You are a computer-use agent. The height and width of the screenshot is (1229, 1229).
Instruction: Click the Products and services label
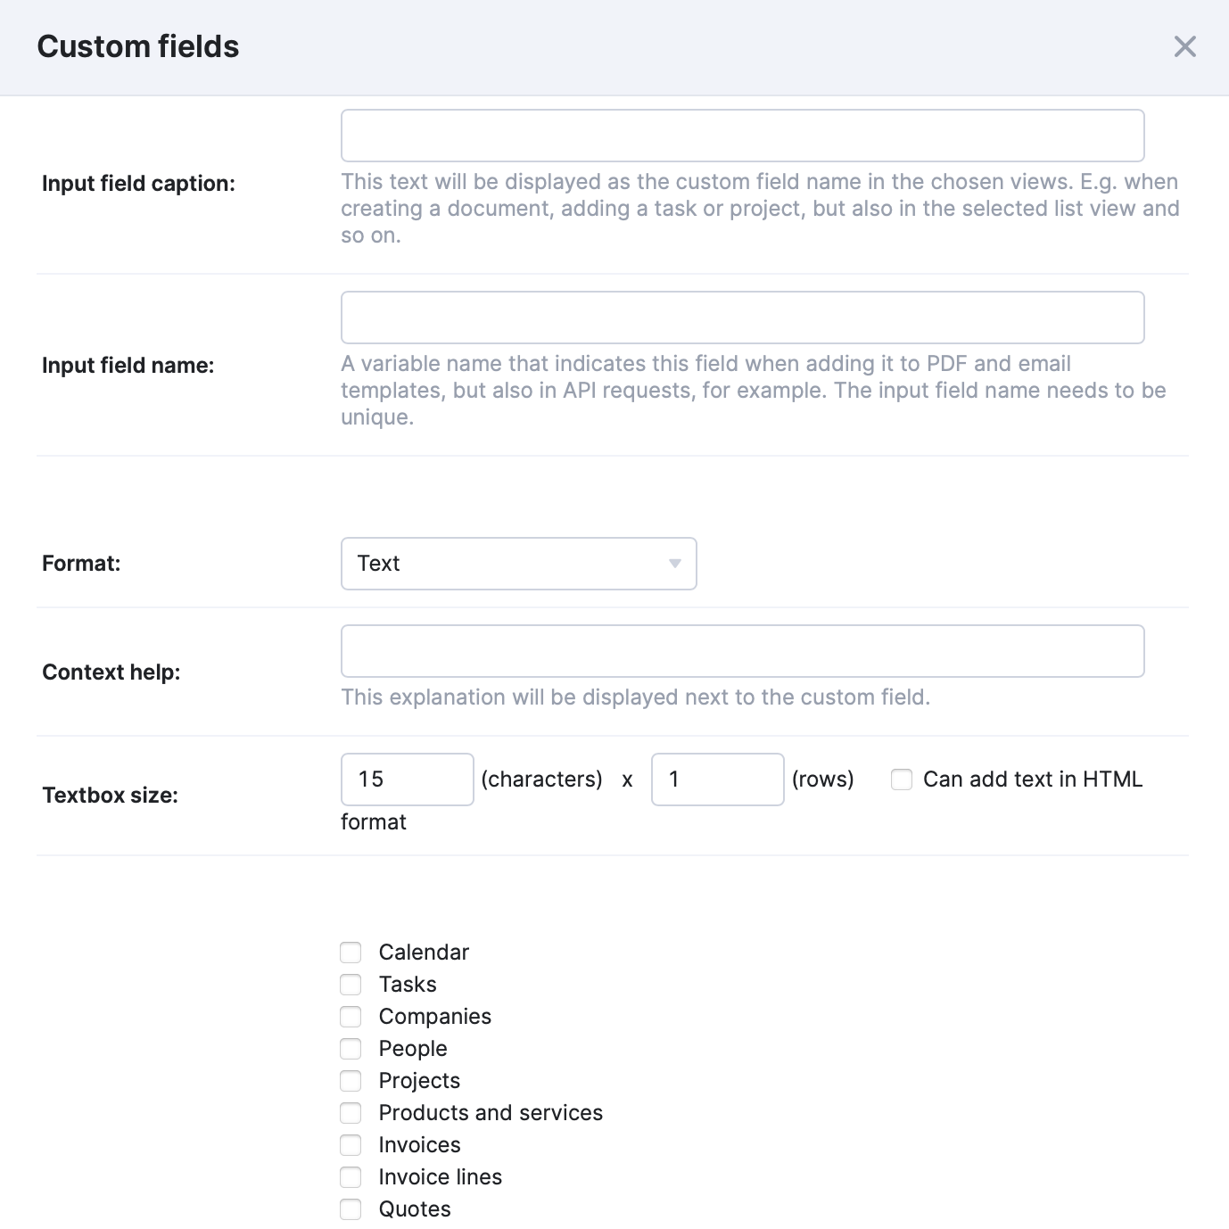click(491, 1113)
